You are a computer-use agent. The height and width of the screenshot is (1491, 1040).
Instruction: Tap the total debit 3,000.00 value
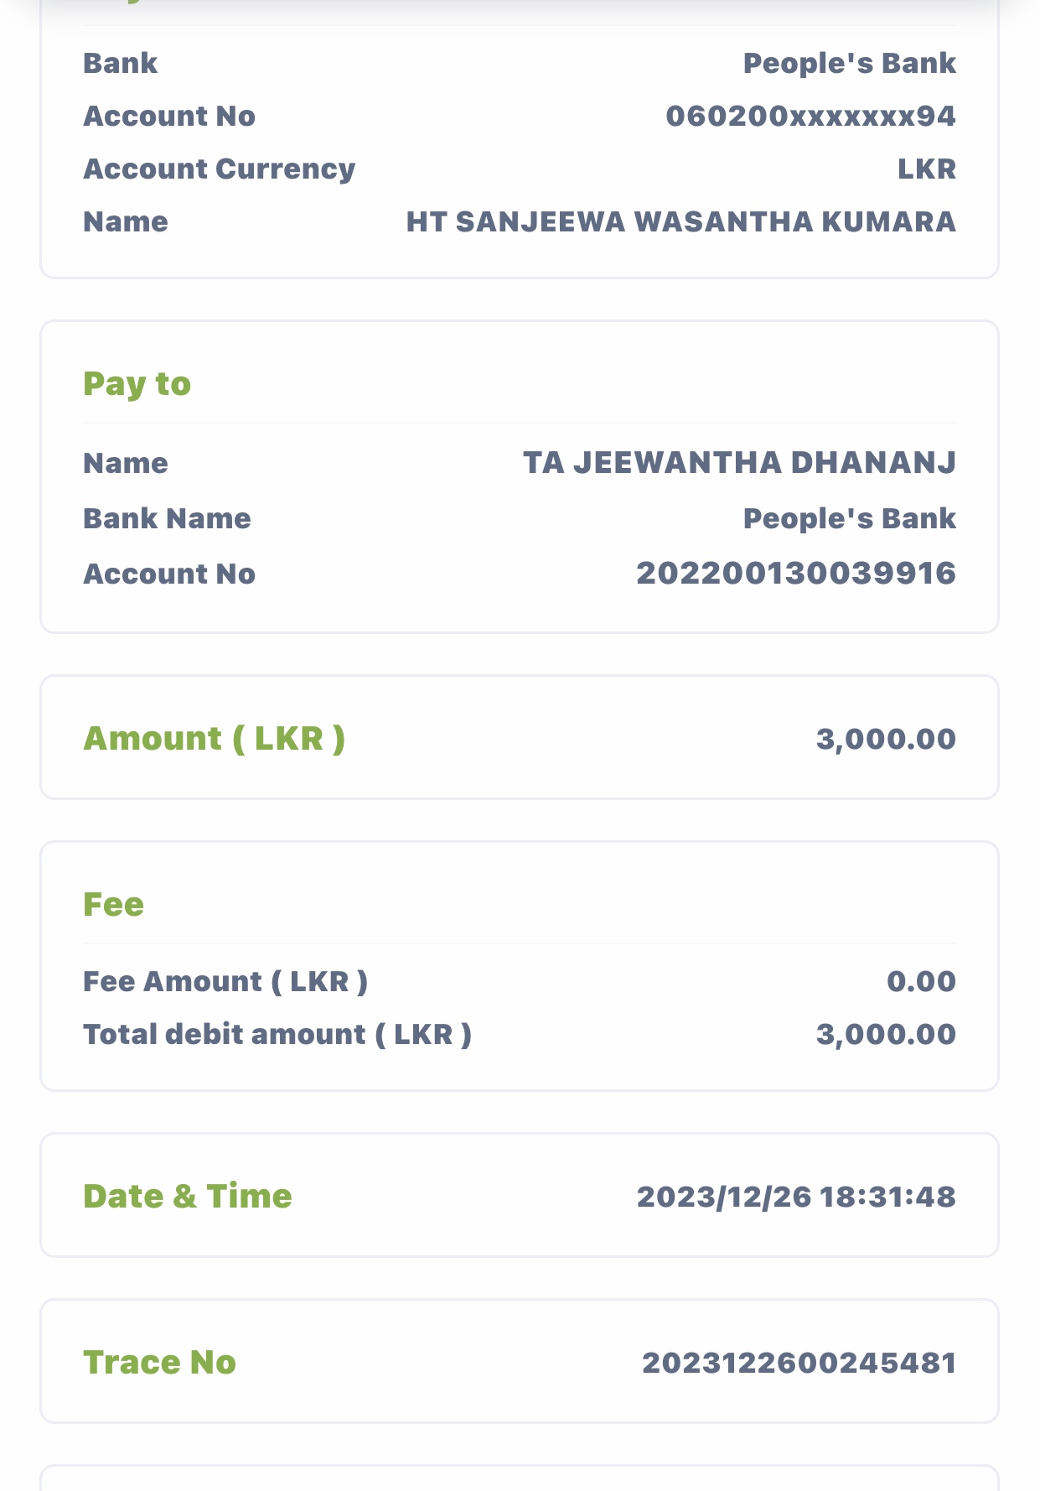click(886, 1034)
